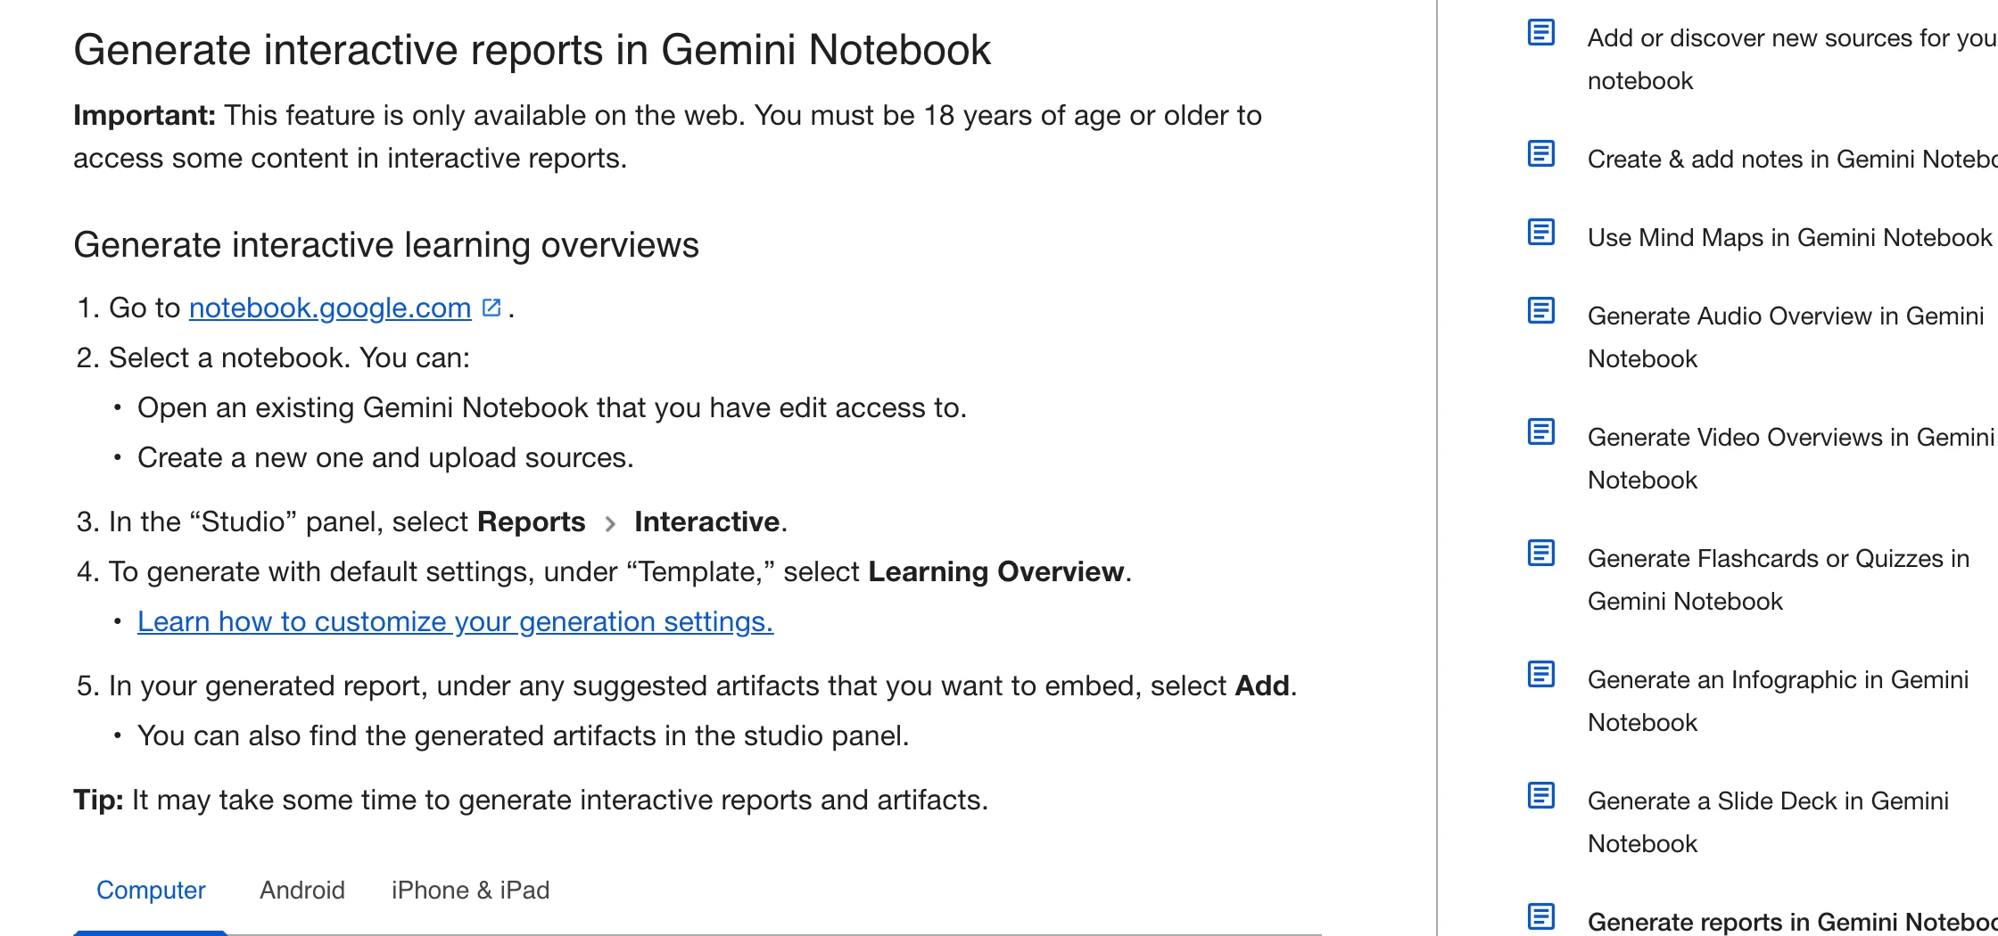Click article icon beside 'Generate reports in Gemini Notebook'

coord(1541,916)
